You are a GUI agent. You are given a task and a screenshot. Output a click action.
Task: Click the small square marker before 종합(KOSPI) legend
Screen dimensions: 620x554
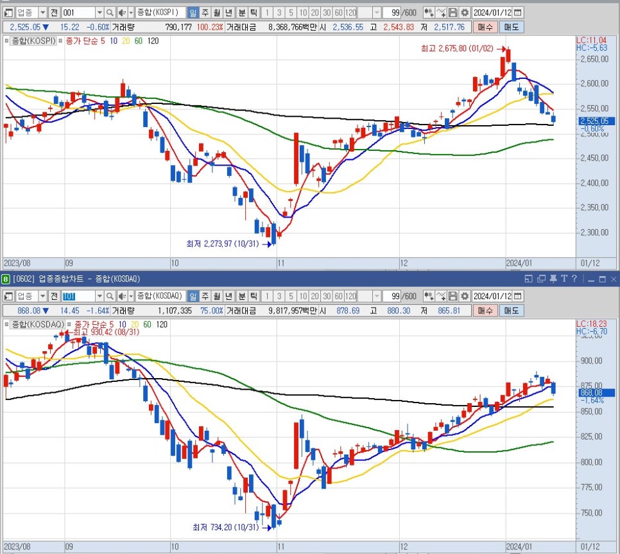pyautogui.click(x=6, y=40)
